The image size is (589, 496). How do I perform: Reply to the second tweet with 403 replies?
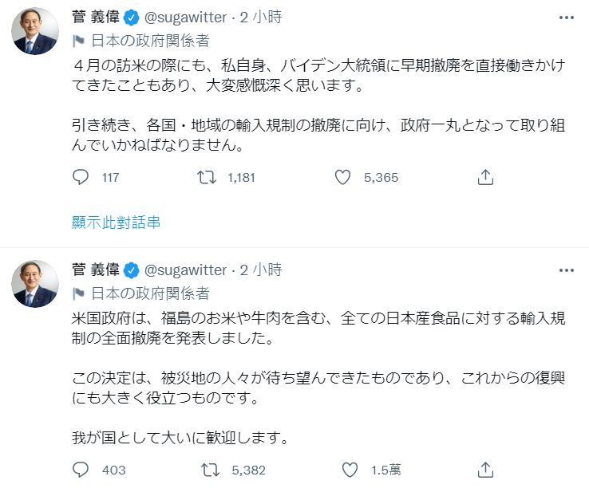81,470
